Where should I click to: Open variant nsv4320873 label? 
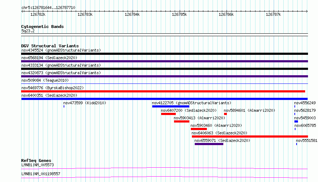61,73
